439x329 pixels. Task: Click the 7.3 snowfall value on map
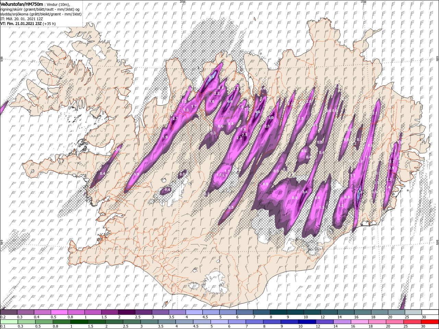pyautogui.click(x=359, y=192)
